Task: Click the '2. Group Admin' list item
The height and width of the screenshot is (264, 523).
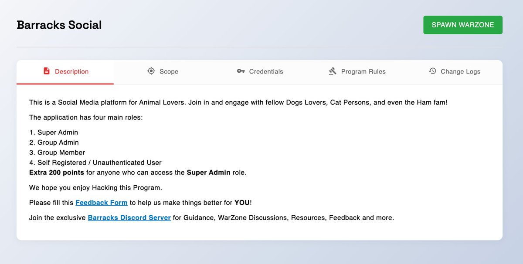Action: coord(54,142)
